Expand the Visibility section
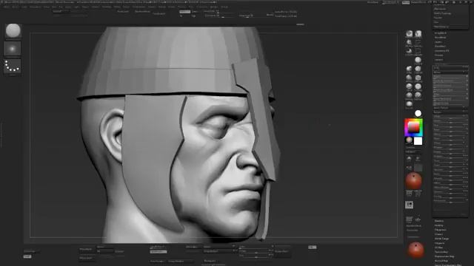Screen dimensions: 474x266 439,225
